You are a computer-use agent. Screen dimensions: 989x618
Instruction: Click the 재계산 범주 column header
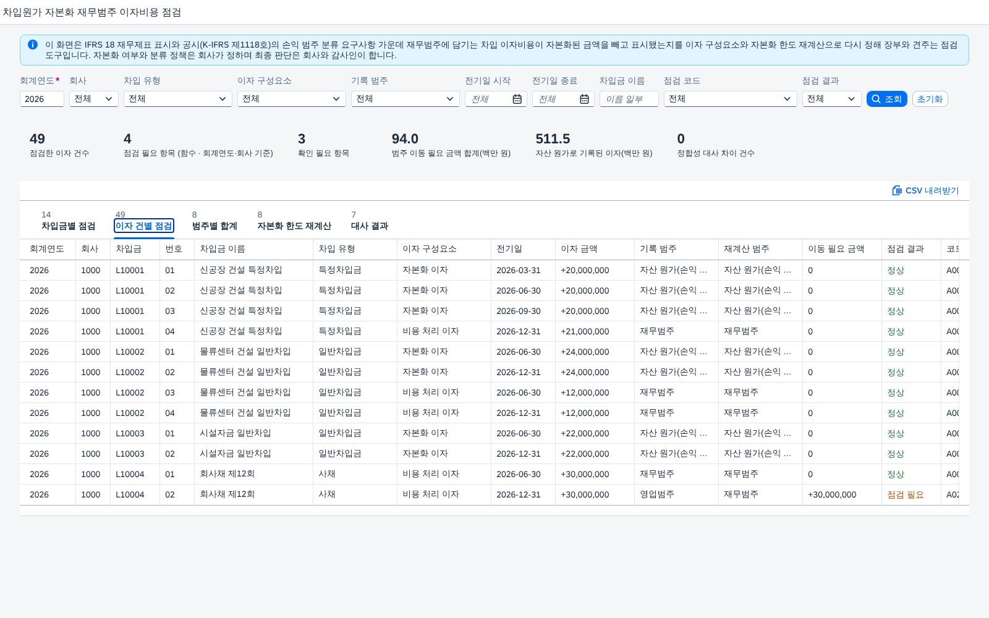760,249
